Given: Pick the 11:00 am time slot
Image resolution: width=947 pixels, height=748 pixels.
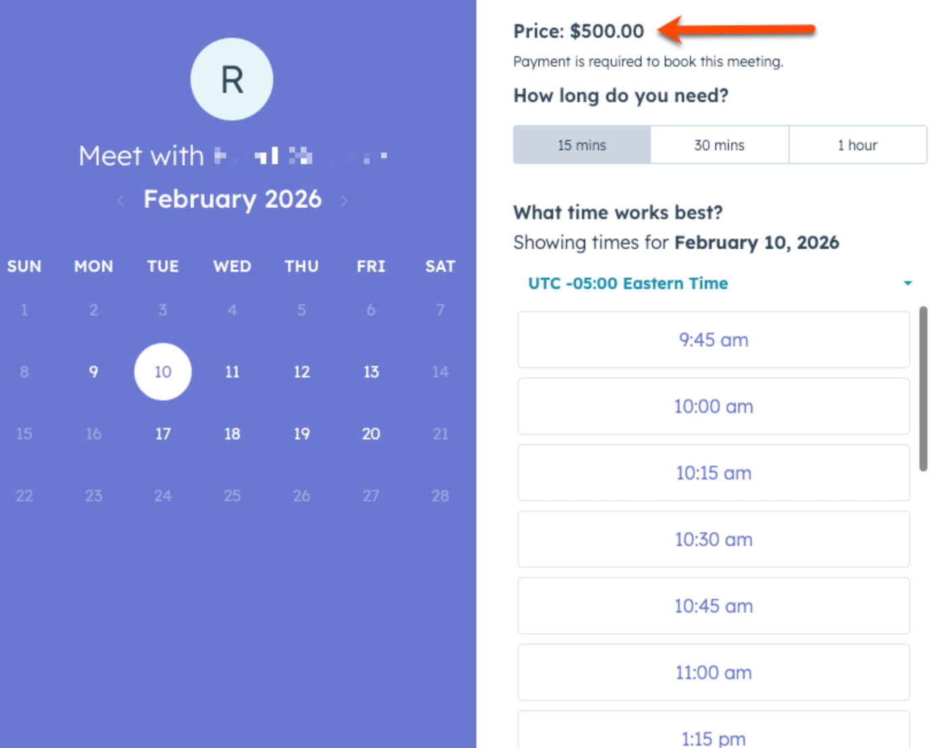Looking at the screenshot, I should point(714,673).
